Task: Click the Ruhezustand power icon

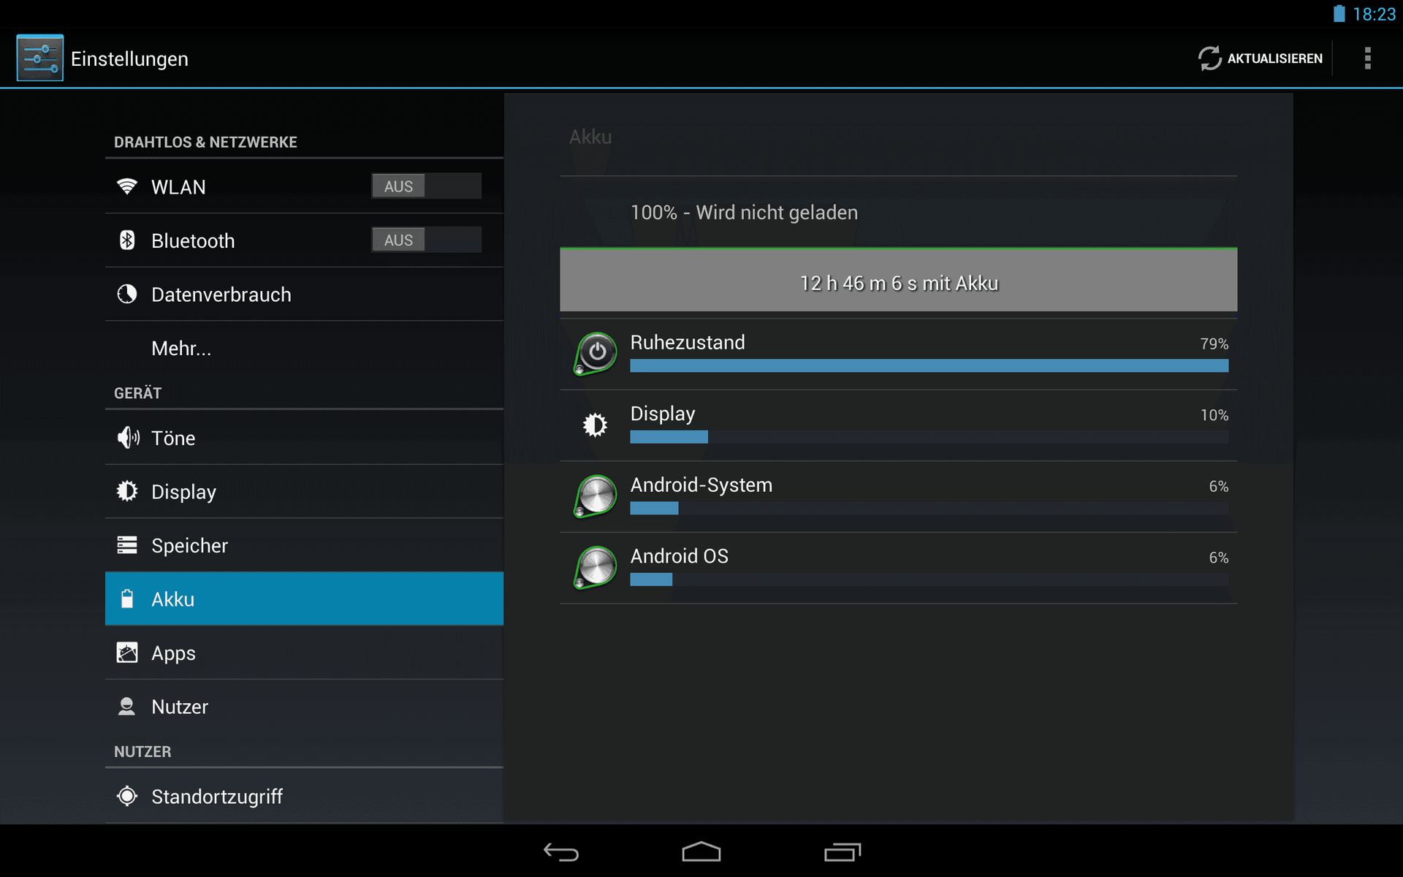Action: pos(596,353)
